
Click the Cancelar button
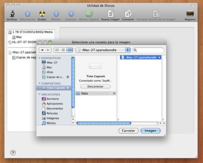[x=129, y=130]
